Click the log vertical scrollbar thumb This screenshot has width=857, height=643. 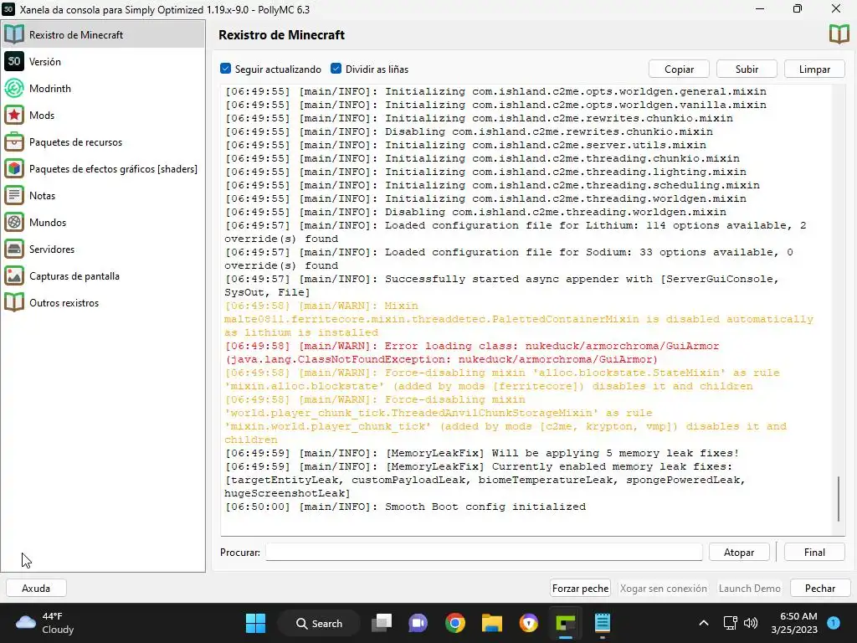[x=839, y=499]
